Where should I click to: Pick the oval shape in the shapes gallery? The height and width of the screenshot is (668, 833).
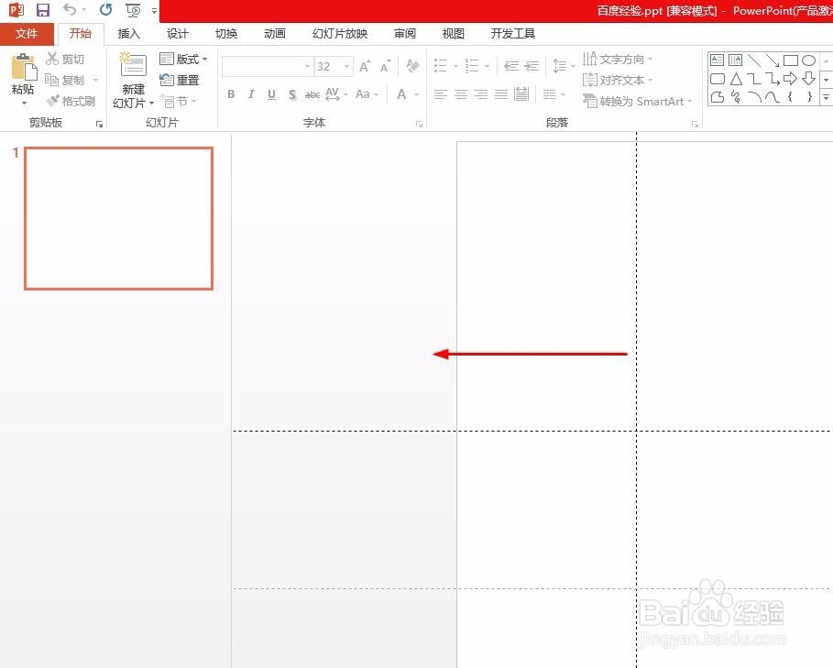tap(809, 60)
